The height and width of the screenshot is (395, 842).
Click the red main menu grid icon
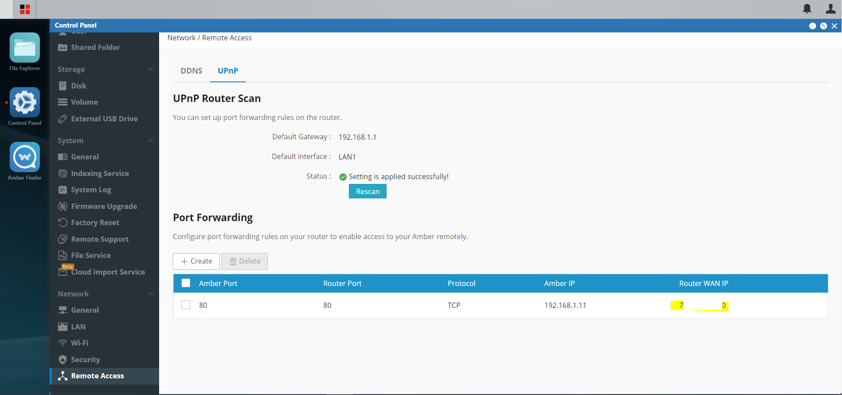[25, 9]
